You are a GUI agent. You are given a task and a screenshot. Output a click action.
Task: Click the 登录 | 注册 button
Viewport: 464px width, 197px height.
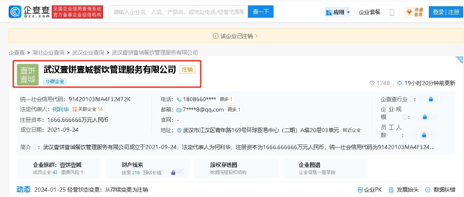446,12
